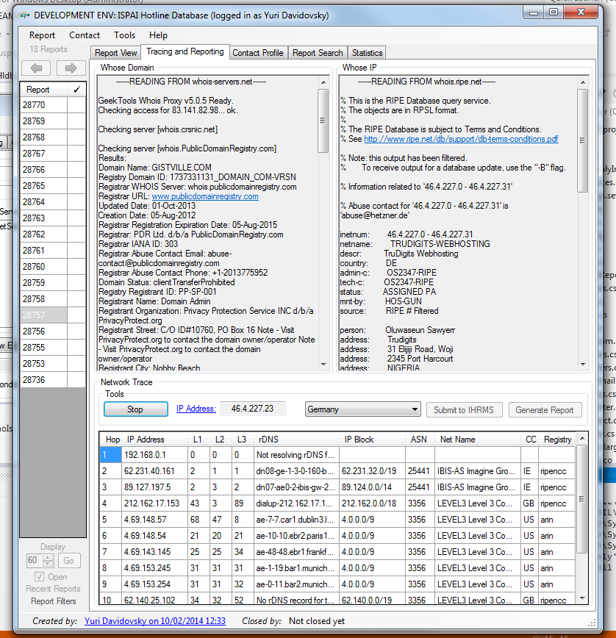Click Submit to IHRMS button
Image resolution: width=616 pixels, height=638 pixels.
tap(464, 409)
